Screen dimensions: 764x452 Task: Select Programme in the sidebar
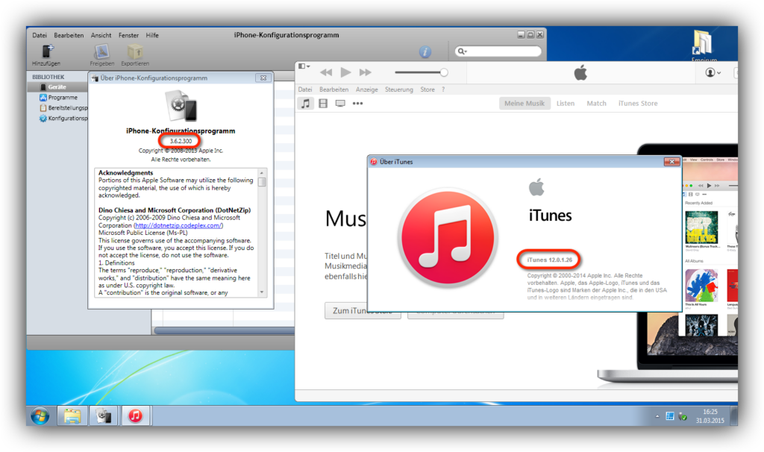(x=63, y=98)
